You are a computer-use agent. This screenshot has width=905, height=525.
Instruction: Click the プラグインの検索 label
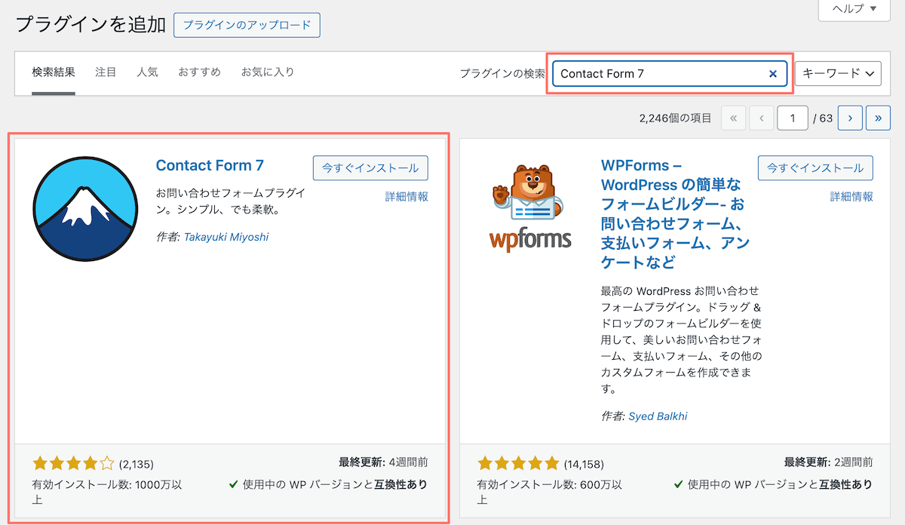point(502,74)
